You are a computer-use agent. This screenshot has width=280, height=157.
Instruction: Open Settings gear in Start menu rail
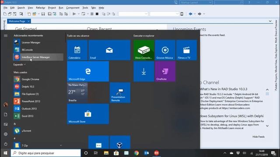tap(6, 134)
